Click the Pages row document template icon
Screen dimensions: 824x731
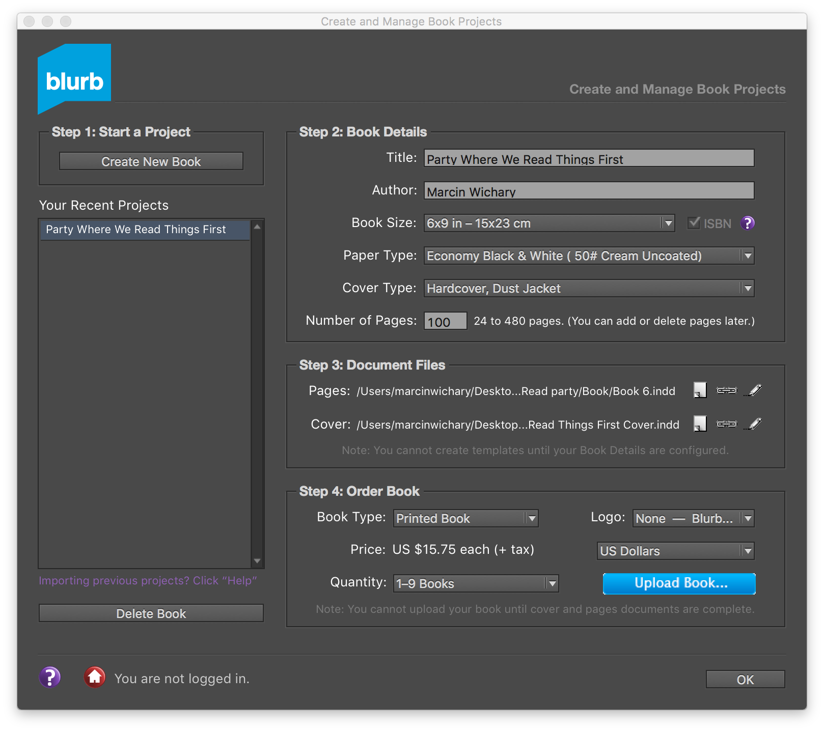700,390
